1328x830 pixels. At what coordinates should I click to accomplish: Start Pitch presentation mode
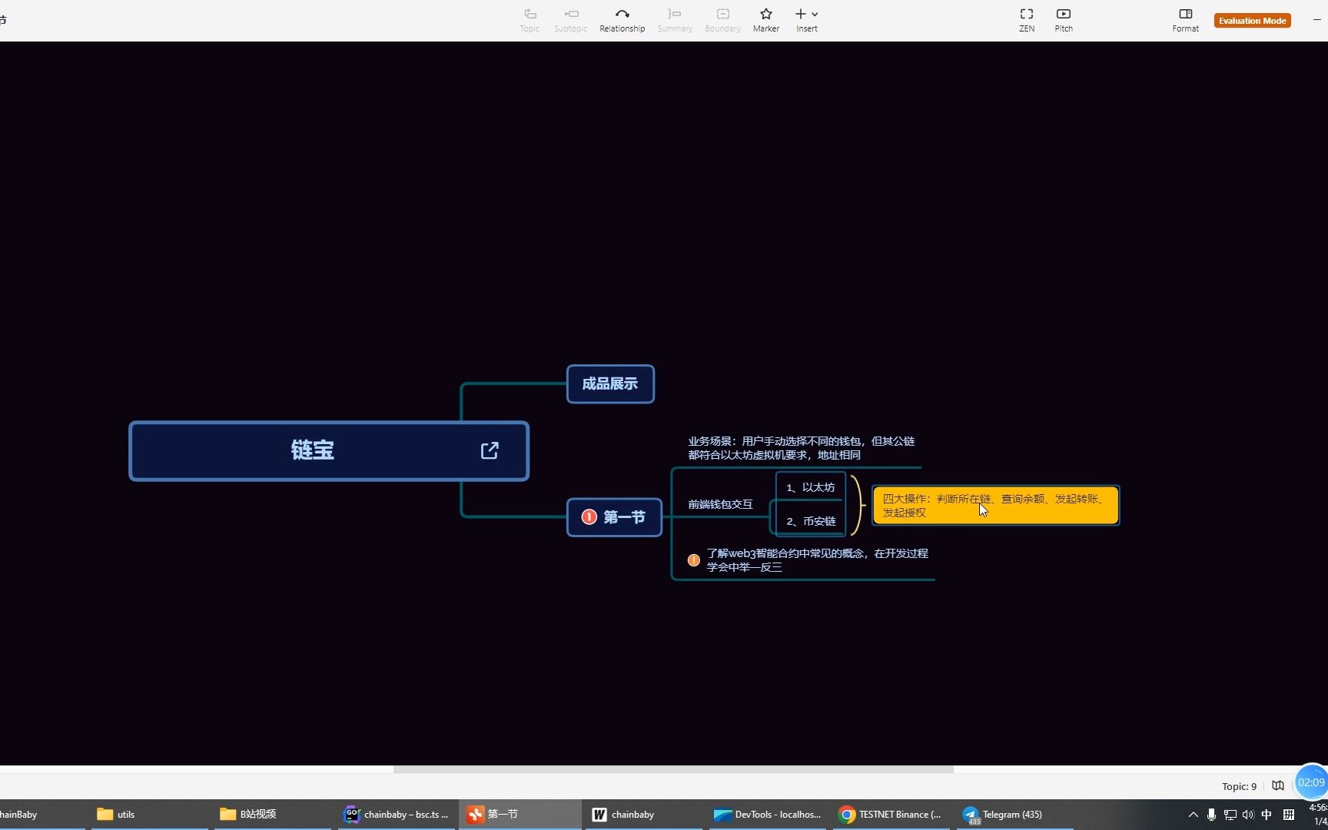click(x=1064, y=20)
